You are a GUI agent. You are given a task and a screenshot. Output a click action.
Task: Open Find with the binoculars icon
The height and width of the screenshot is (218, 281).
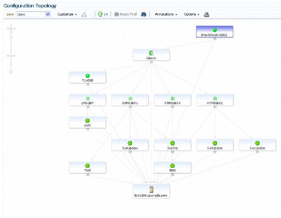(x=144, y=14)
